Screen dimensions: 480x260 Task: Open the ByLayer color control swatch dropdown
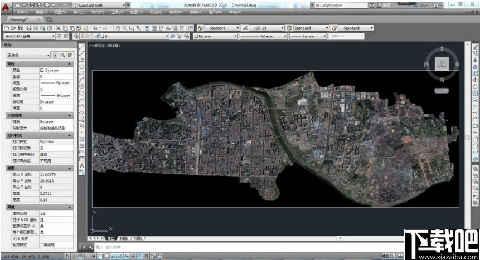click(x=215, y=36)
